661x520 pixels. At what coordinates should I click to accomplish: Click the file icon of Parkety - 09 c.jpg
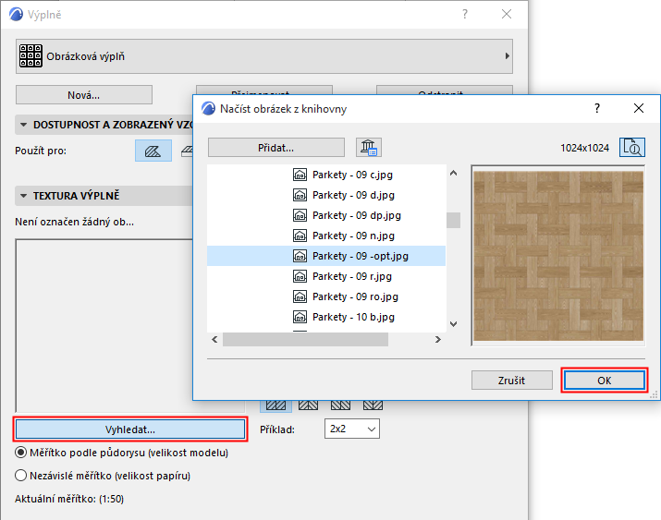(300, 175)
